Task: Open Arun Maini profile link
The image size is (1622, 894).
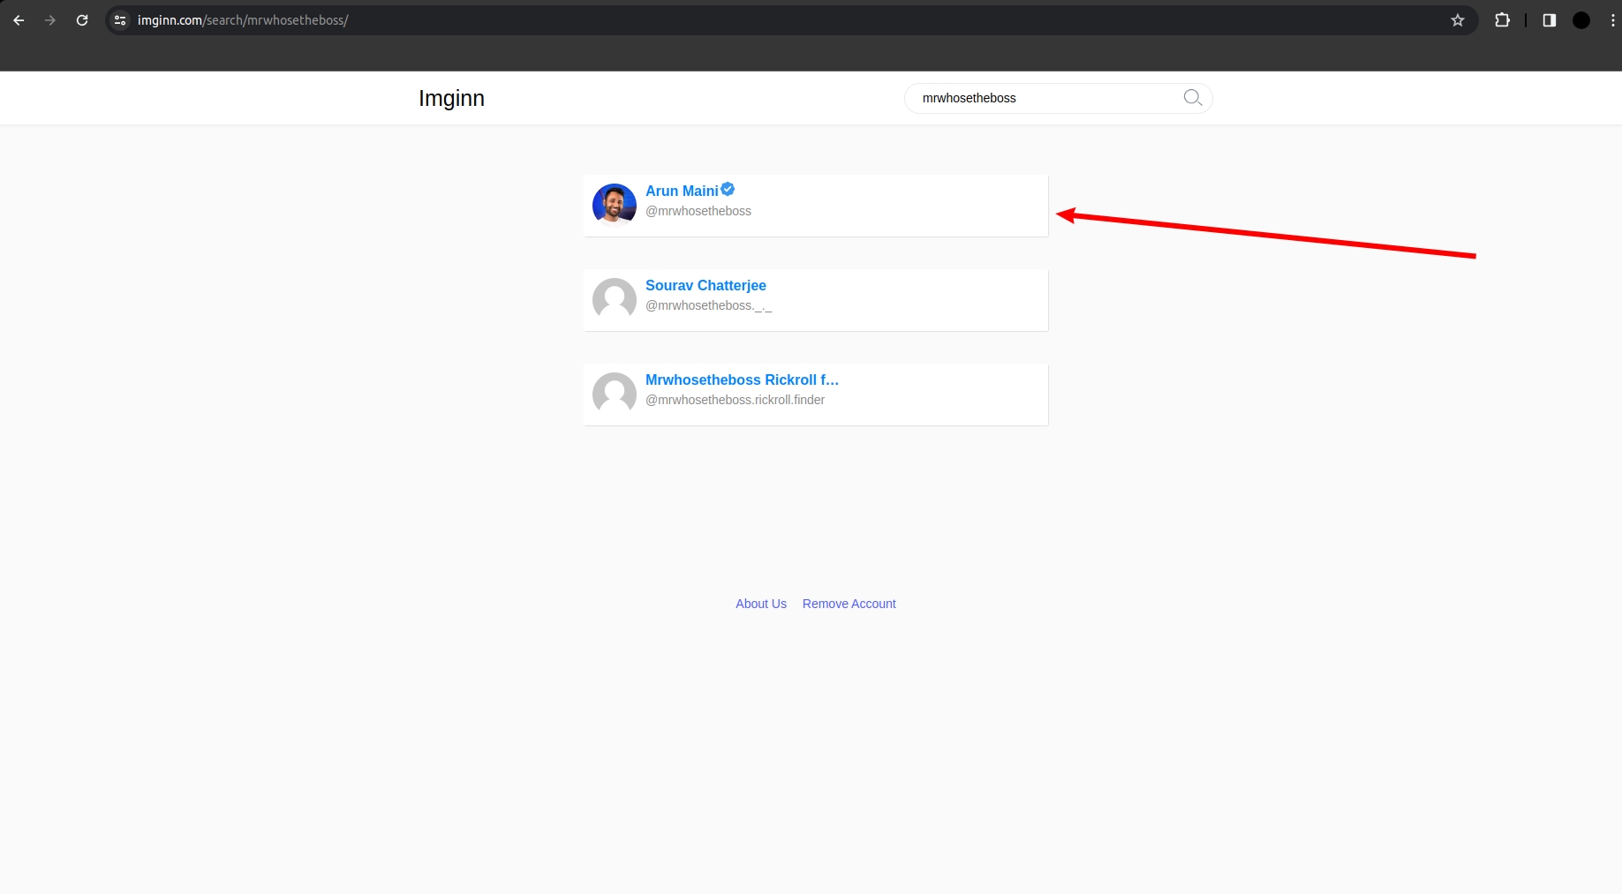Action: coord(682,192)
